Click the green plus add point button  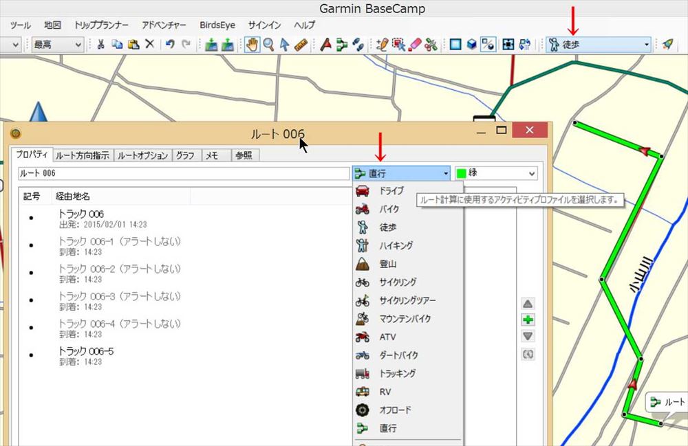528,320
